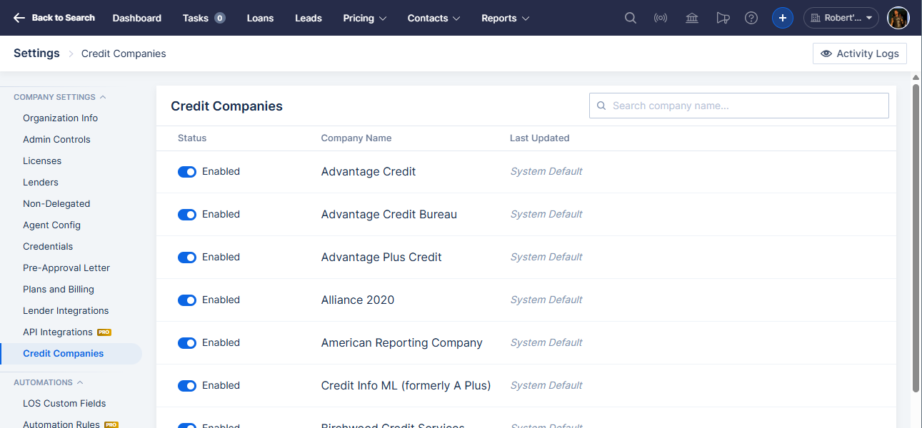
Task: Click the Back to Search arrow icon
Action: coord(19,18)
